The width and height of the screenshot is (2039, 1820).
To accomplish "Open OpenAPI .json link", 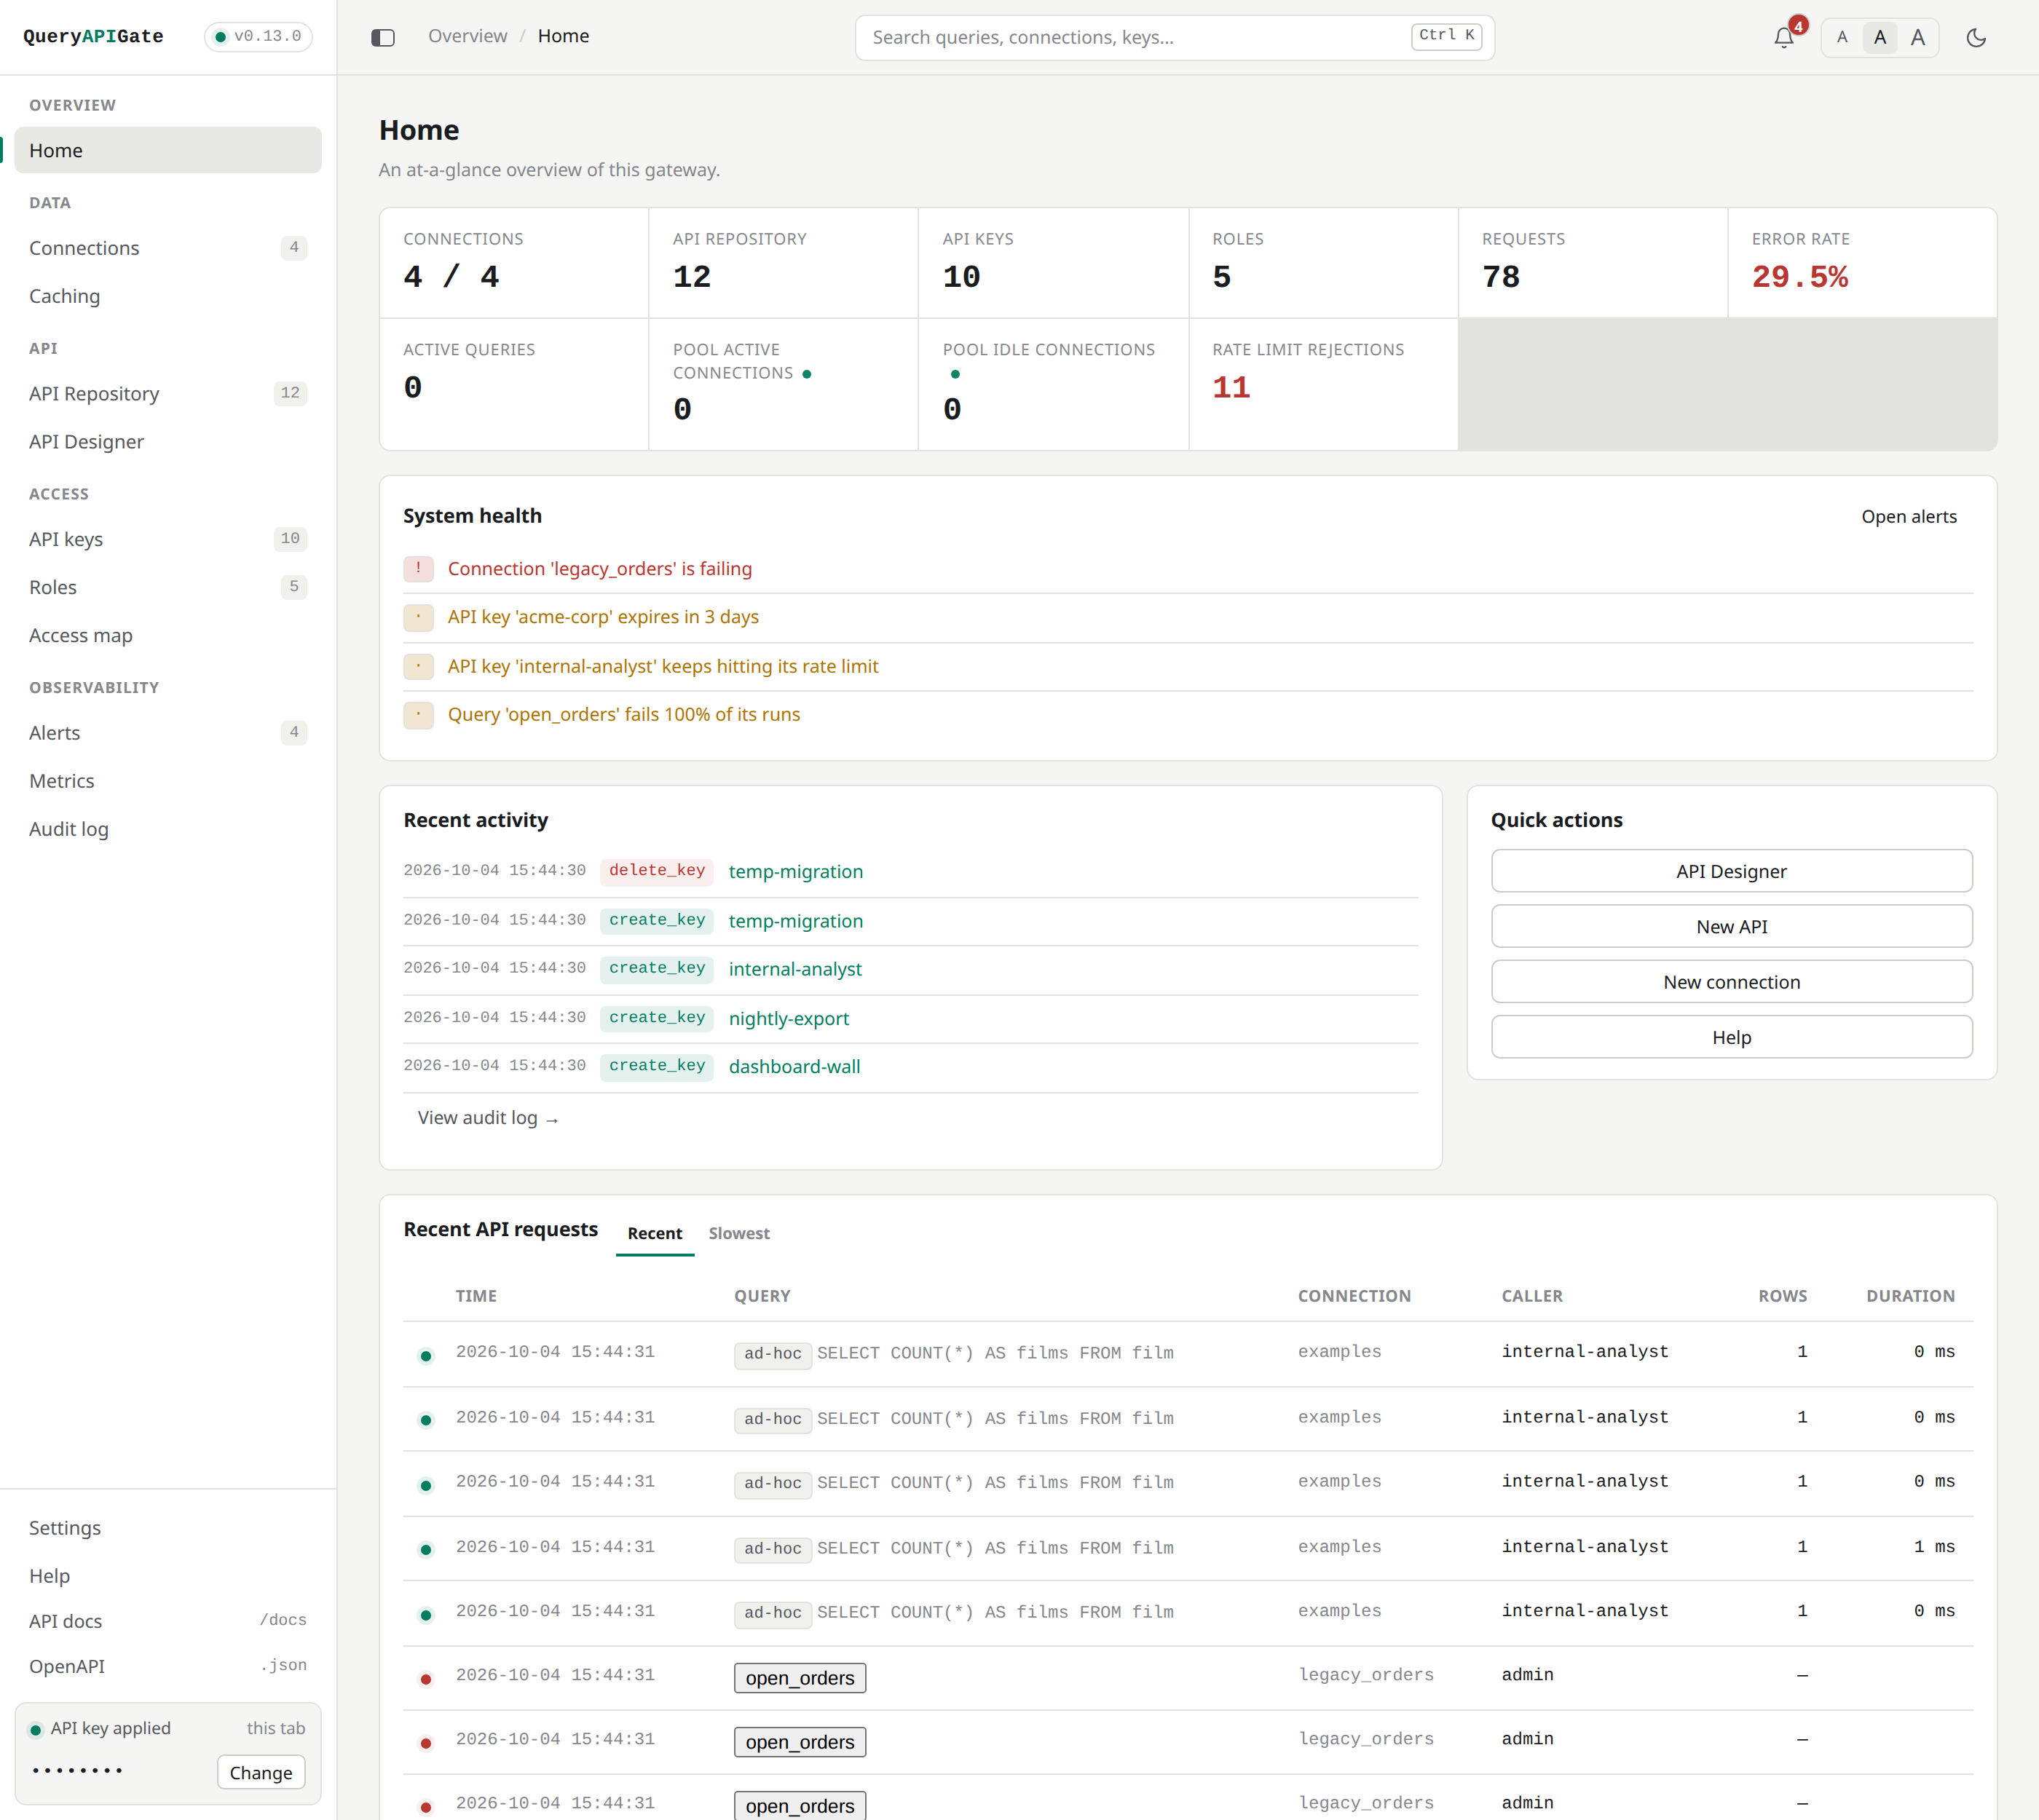I will [x=168, y=1666].
